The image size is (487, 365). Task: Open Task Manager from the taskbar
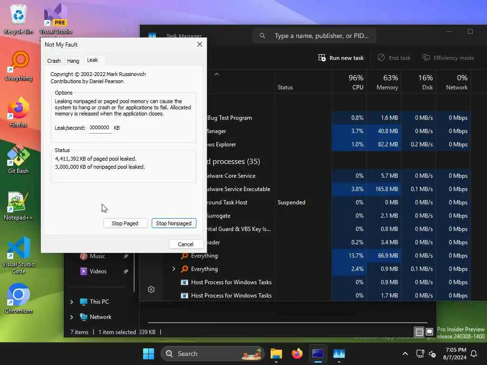click(339, 354)
